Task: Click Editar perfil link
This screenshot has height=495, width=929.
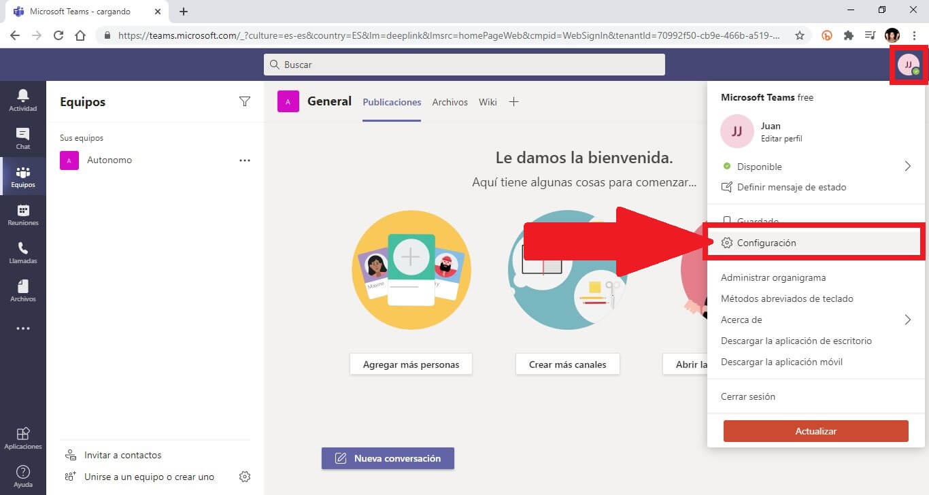Action: point(781,138)
